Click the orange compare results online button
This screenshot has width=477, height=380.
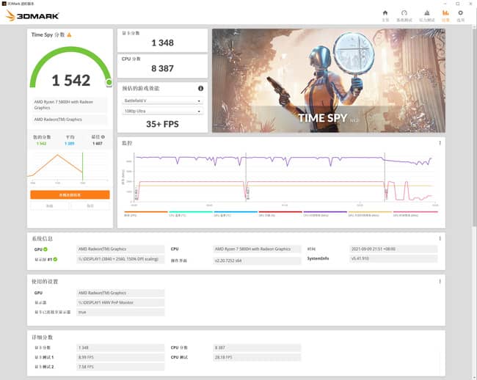coord(70,195)
